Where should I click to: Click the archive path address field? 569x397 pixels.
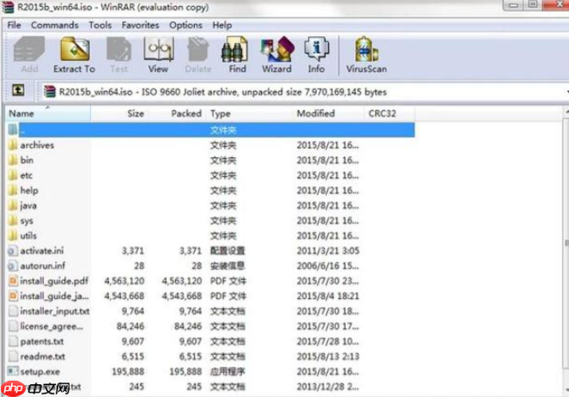coord(303,92)
